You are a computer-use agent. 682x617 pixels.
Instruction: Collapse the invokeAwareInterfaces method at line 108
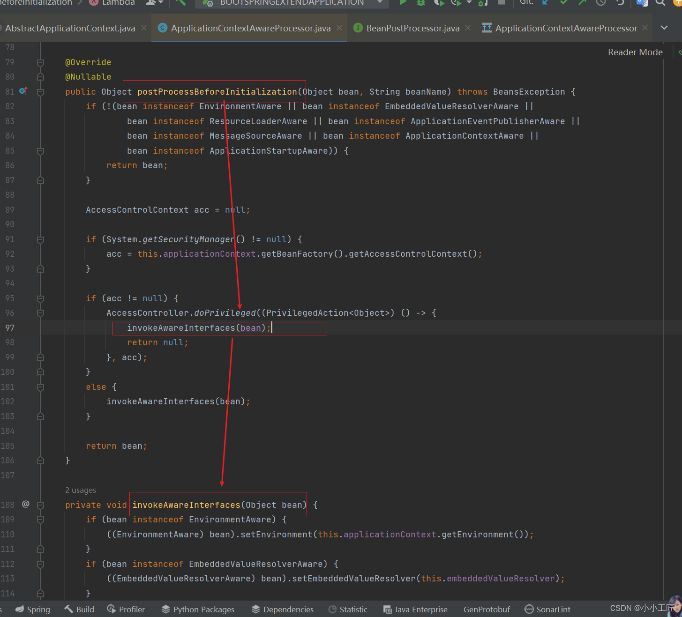[x=41, y=505]
